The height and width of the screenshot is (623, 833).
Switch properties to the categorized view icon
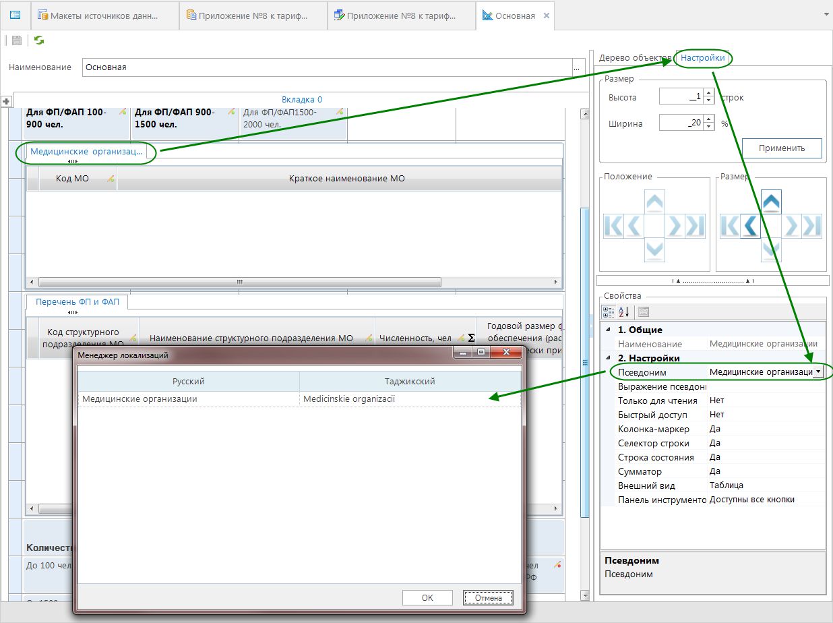pyautogui.click(x=608, y=311)
